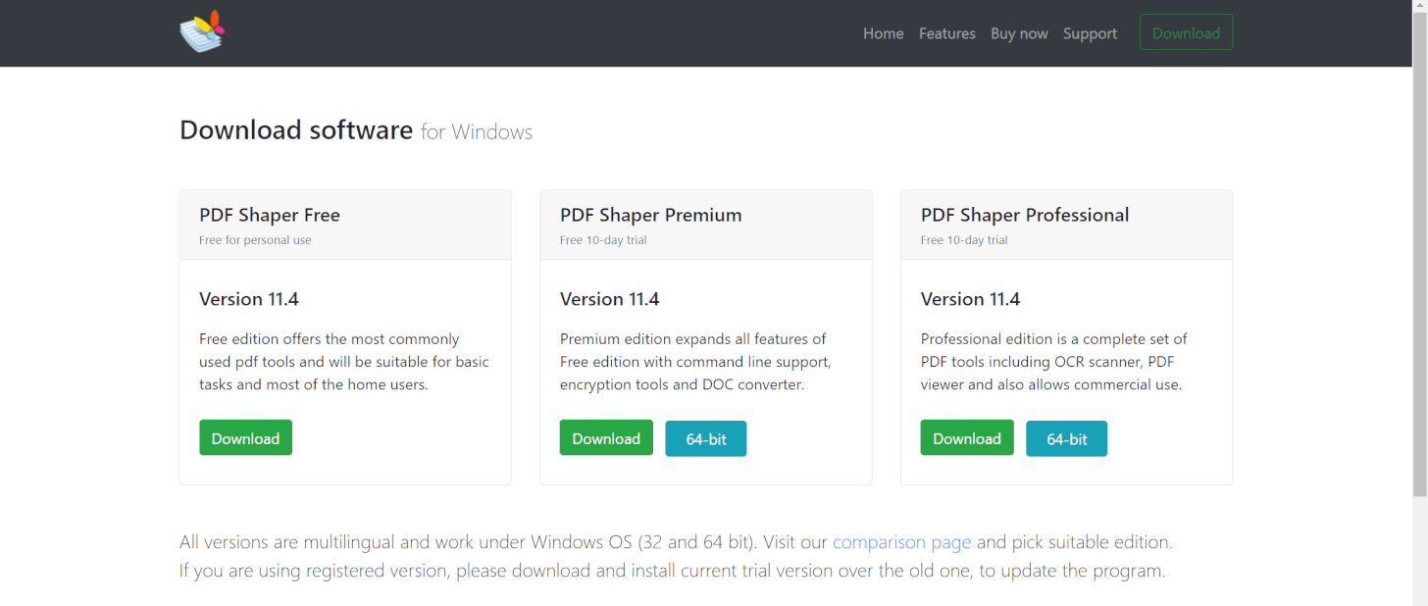The width and height of the screenshot is (1428, 606).
Task: Open the Buy now page
Action: pos(1019,33)
